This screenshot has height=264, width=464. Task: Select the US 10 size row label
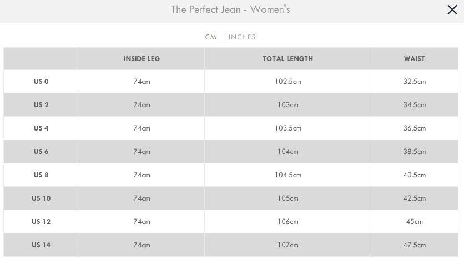[41, 198]
